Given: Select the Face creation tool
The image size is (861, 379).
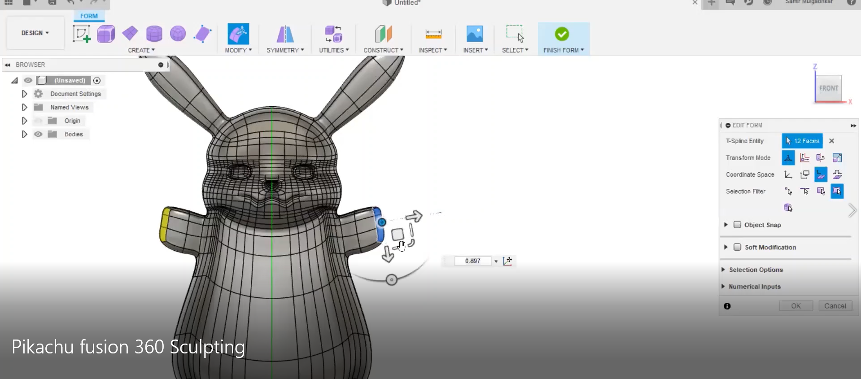Looking at the screenshot, I should click(202, 34).
